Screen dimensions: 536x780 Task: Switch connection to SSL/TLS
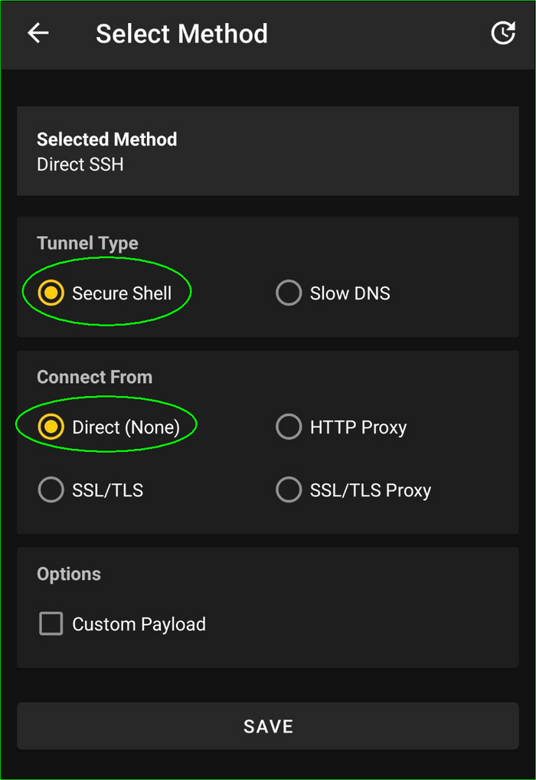51,490
